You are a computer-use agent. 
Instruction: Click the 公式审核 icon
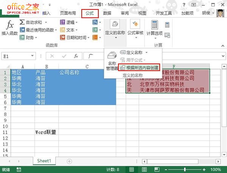click(x=135, y=24)
